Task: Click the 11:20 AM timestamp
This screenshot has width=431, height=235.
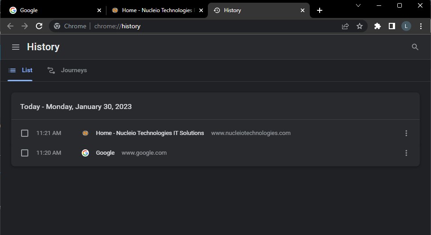Action: click(48, 153)
